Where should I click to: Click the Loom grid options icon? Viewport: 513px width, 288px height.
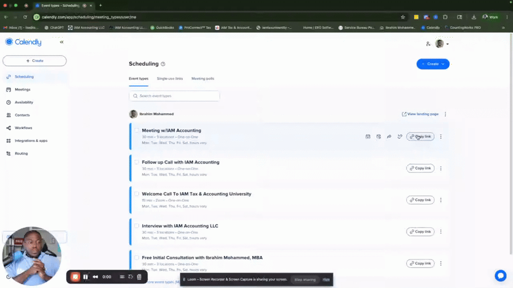122,277
